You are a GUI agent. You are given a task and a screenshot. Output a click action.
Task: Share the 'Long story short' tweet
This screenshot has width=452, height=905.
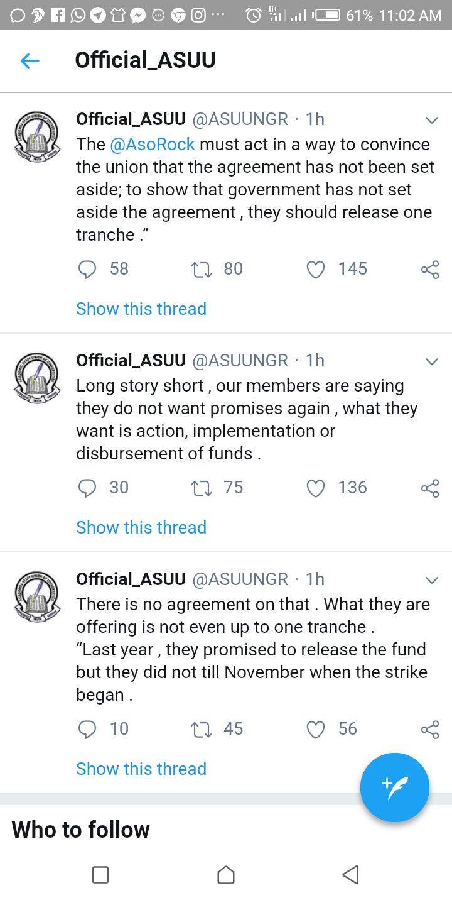point(430,488)
